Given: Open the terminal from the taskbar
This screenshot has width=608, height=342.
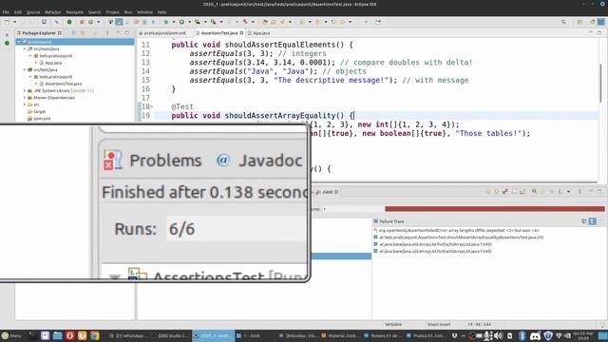Looking at the screenshot, I should coord(32,335).
